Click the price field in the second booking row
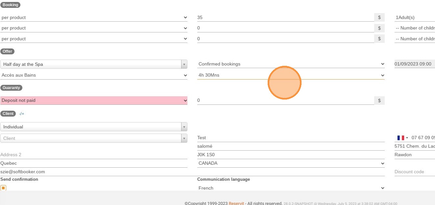The height and width of the screenshot is (205, 435). pos(285,28)
